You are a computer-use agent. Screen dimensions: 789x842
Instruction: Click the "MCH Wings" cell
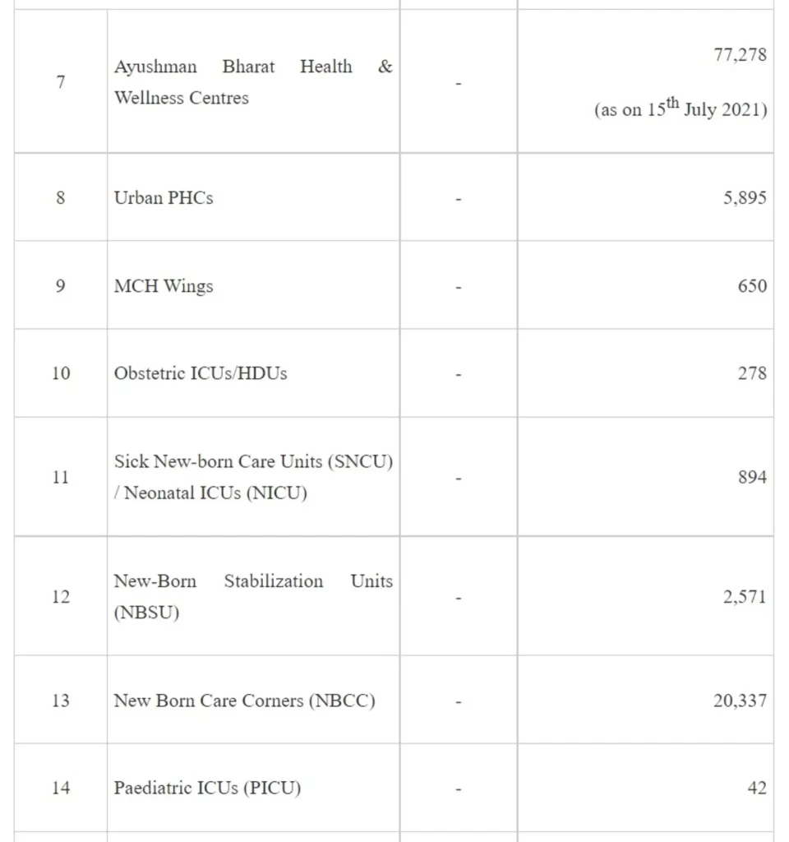[164, 286]
